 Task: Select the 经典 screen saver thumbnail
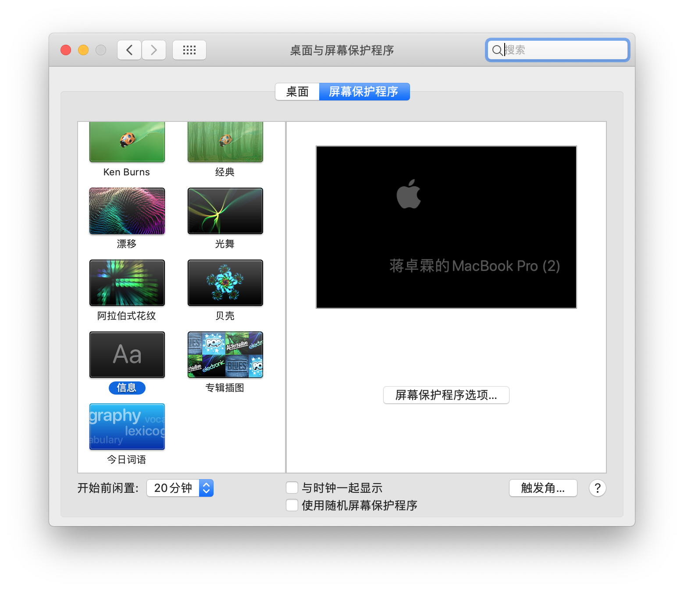tap(225, 142)
